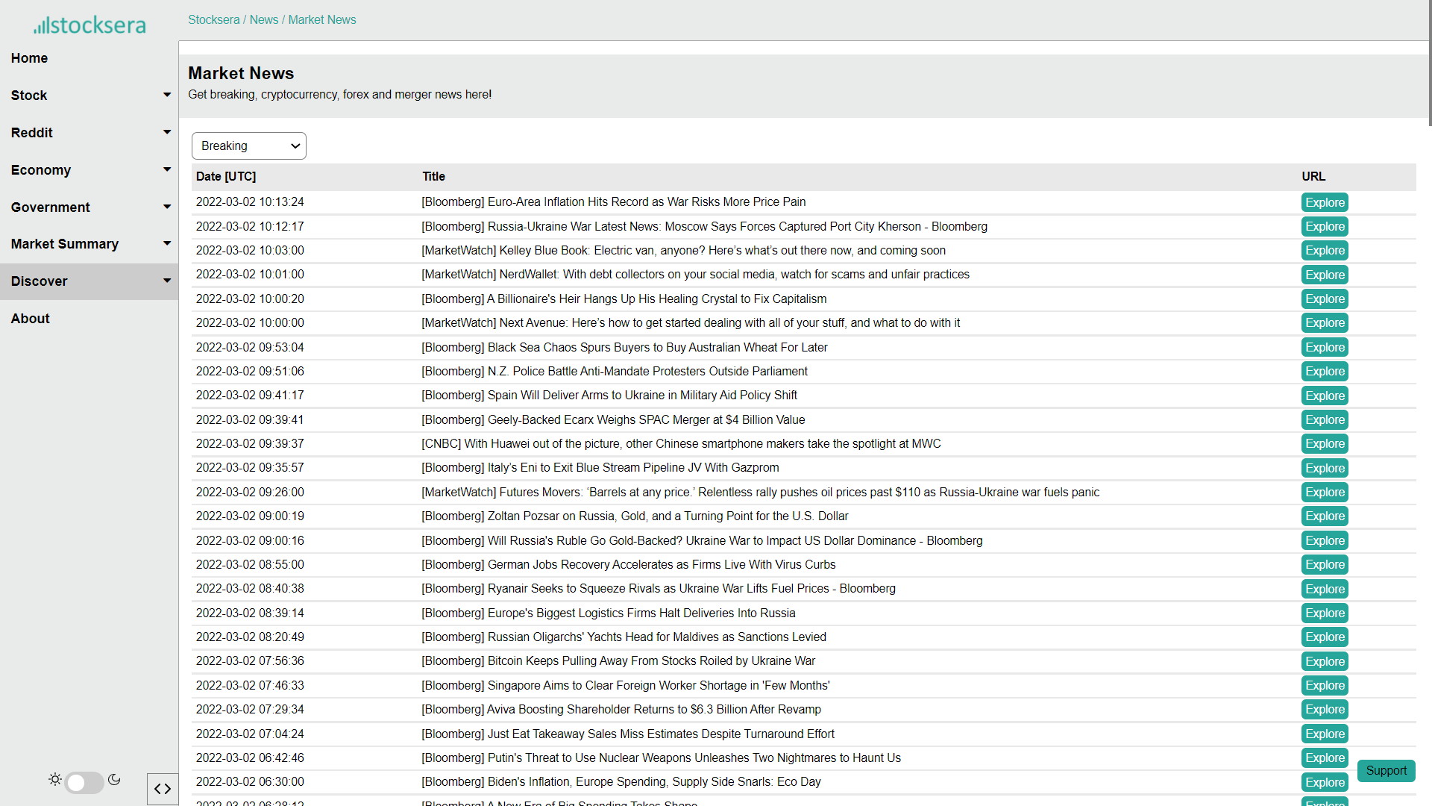The height and width of the screenshot is (806, 1432).
Task: Click the page vertical scrollbar
Action: [1429, 63]
